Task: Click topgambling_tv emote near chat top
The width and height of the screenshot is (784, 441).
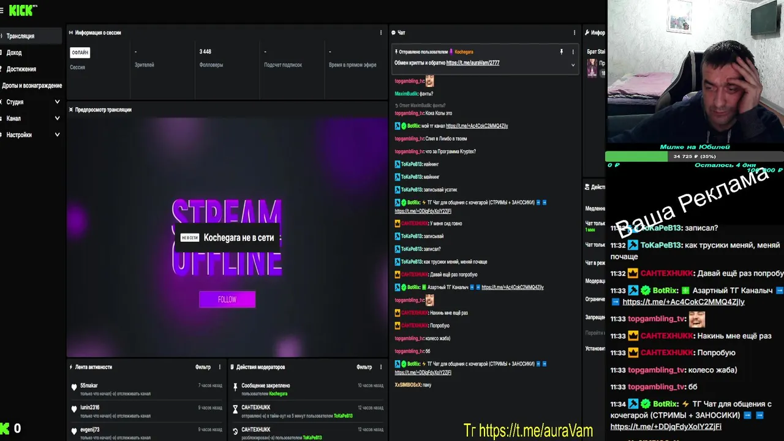Action: click(429, 81)
